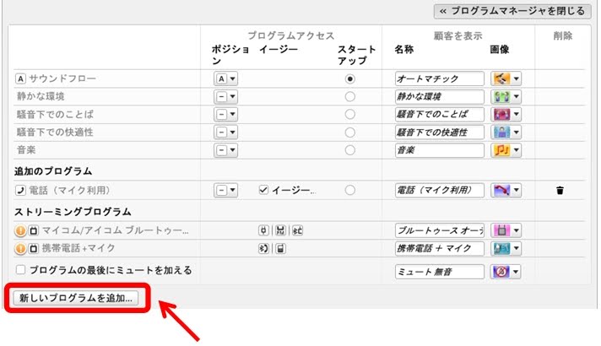
Task: Set サウンドフロー as the startup program
Action: click(349, 78)
